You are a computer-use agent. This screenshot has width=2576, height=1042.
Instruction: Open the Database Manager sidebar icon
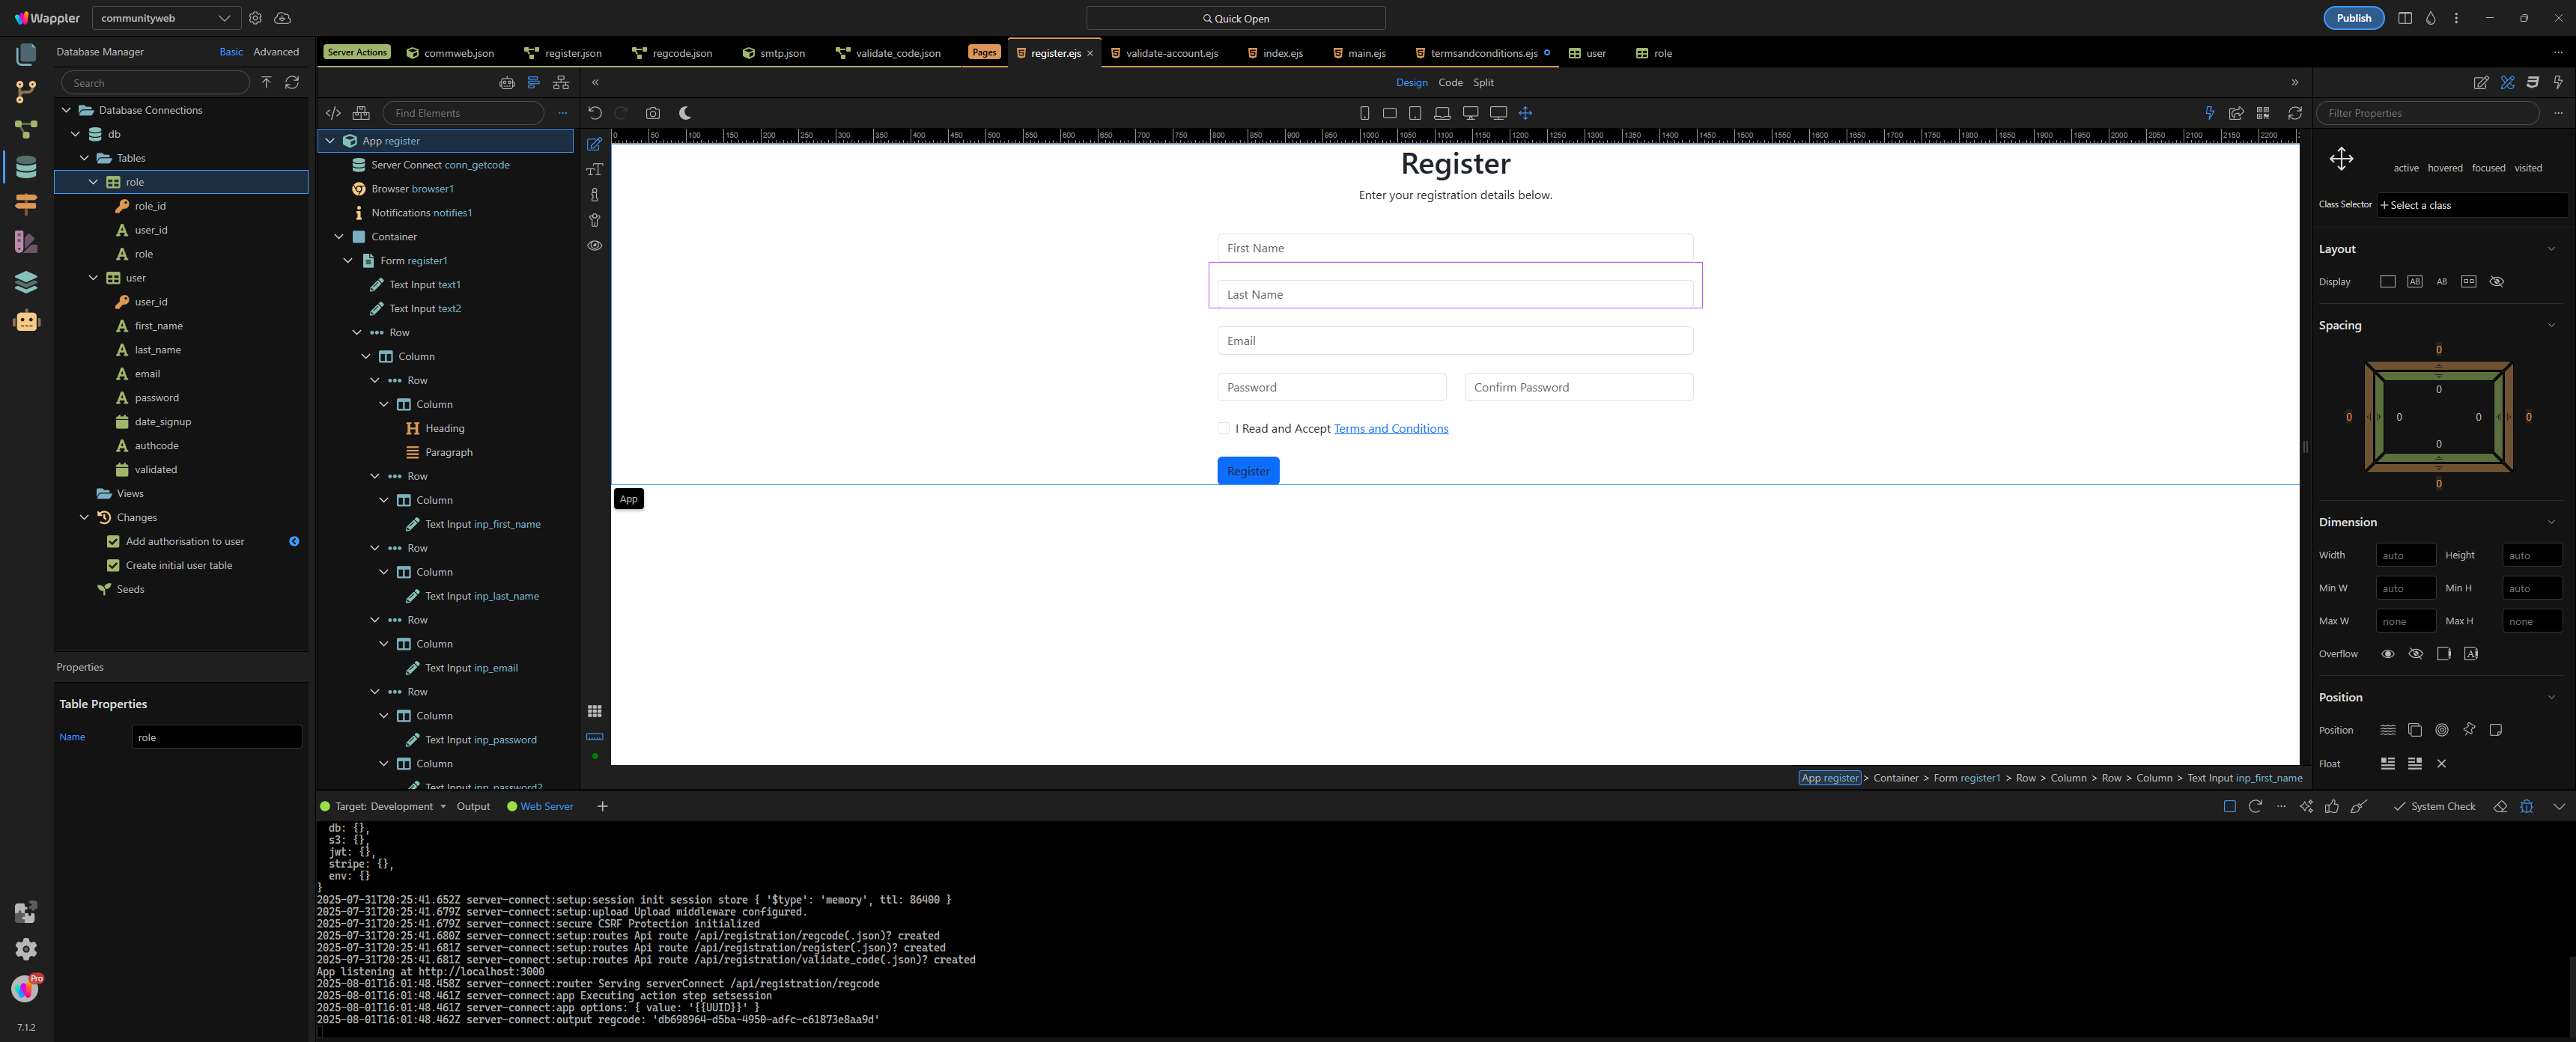(26, 167)
